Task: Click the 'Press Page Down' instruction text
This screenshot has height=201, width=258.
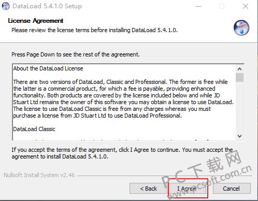Action: (76, 54)
